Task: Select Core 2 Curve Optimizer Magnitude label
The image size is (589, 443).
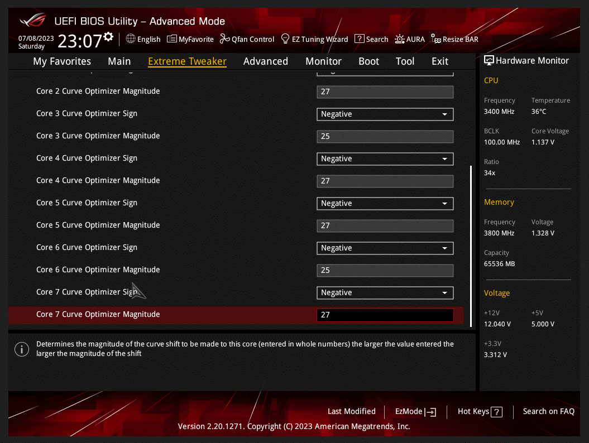Action: coord(98,92)
